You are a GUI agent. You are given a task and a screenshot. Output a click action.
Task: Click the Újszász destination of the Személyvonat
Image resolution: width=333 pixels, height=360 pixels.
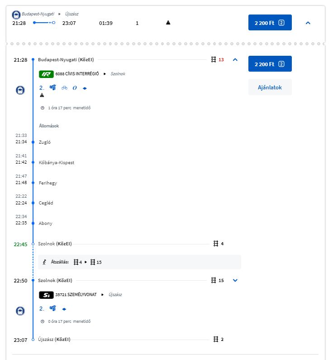pos(115,295)
